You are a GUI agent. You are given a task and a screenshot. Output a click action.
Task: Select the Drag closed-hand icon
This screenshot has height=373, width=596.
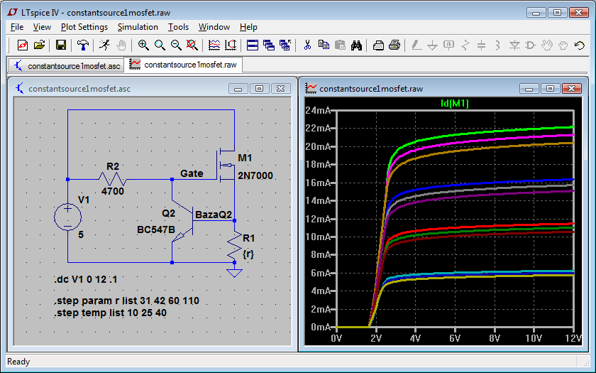(x=563, y=45)
